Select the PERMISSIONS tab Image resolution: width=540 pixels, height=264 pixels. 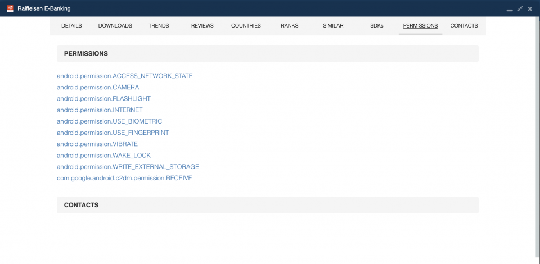pos(421,26)
